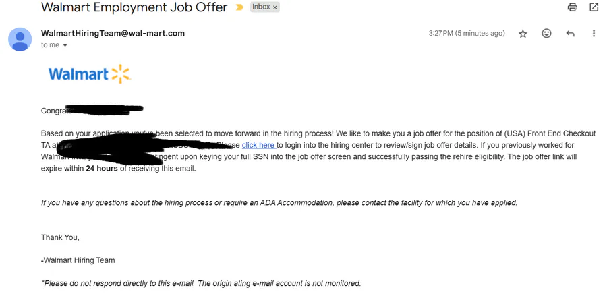
Task: Click the 'to me' recipient text
Action: [51, 45]
